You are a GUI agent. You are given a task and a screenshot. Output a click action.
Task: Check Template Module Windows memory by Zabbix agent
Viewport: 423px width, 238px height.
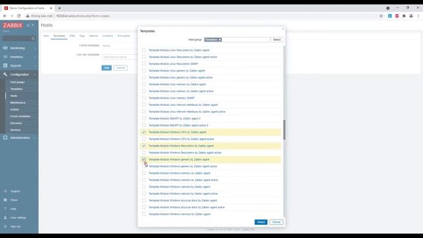[144, 173]
